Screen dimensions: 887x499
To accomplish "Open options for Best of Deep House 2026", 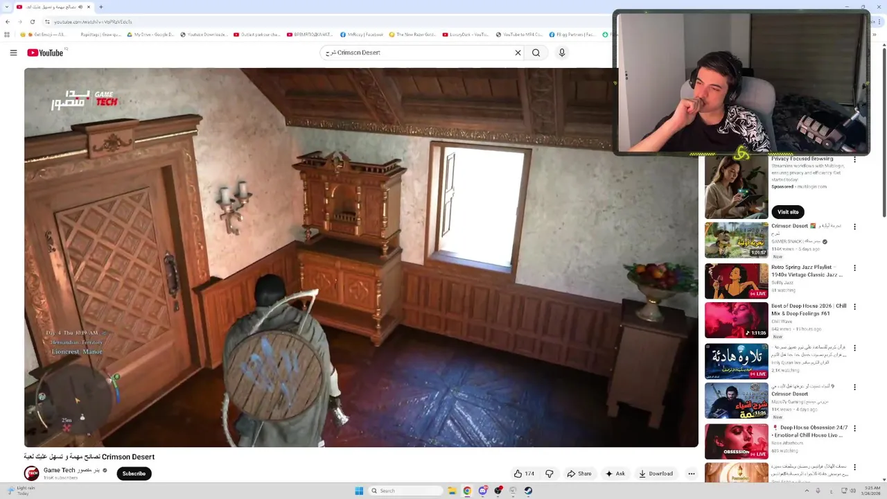I will point(854,306).
